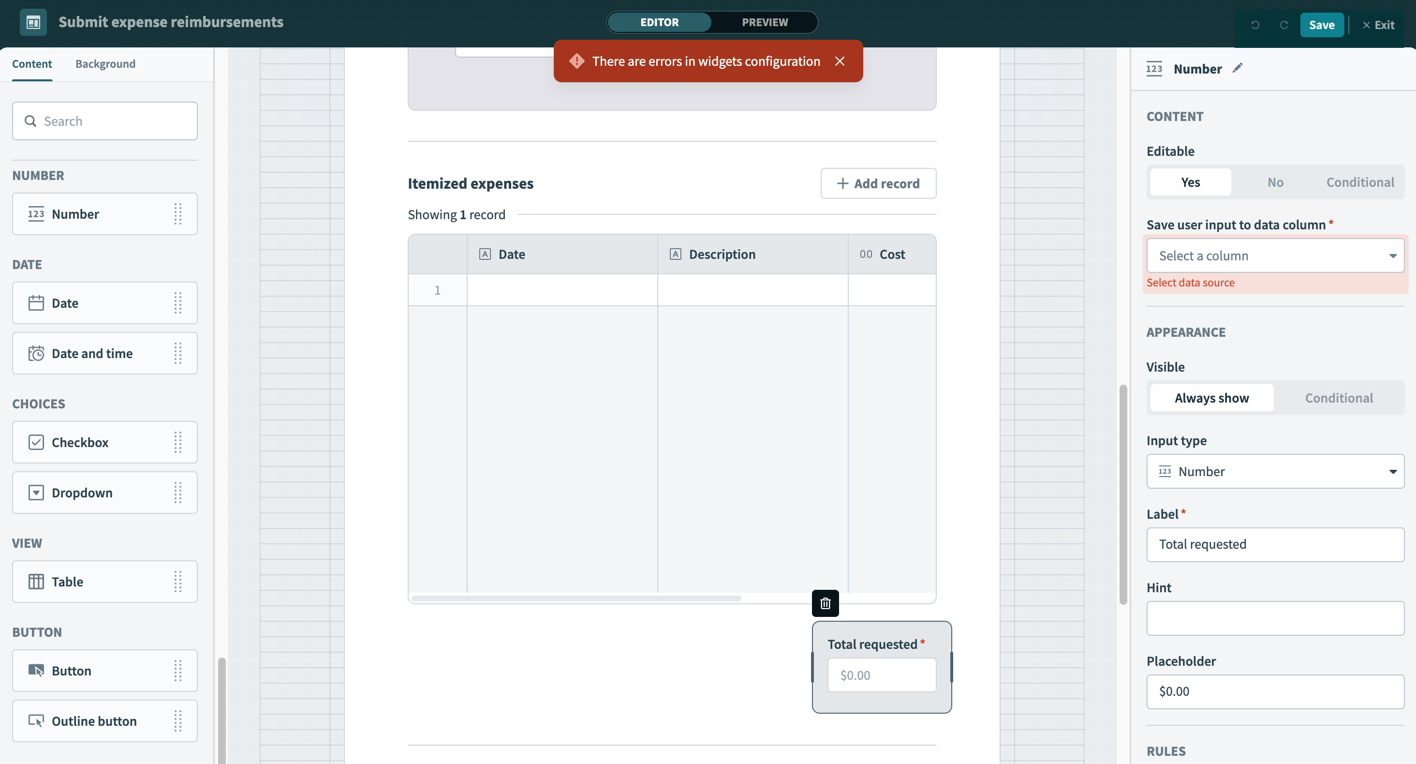Viewport: 1416px width, 764px height.
Task: Set Editable to Conditional
Action: tap(1360, 182)
